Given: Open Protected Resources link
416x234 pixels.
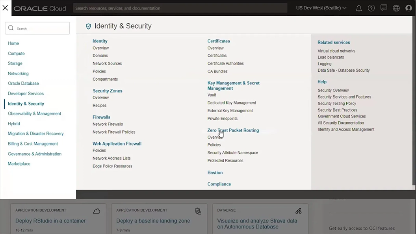Looking at the screenshot, I should click(x=225, y=160).
